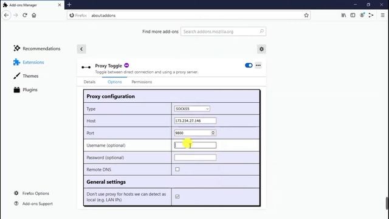Open Themes in the sidebar
The height and width of the screenshot is (219, 389).
click(26, 75)
